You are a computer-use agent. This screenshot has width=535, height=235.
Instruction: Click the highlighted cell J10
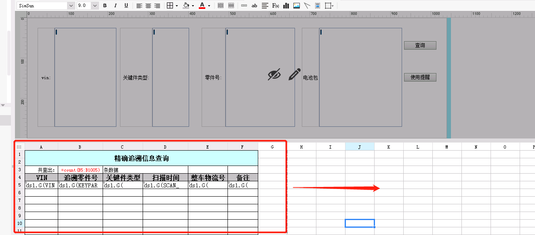pyautogui.click(x=360, y=223)
